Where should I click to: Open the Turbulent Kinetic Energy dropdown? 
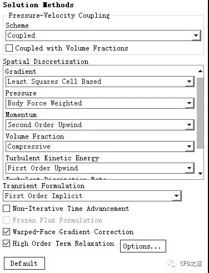(100, 168)
